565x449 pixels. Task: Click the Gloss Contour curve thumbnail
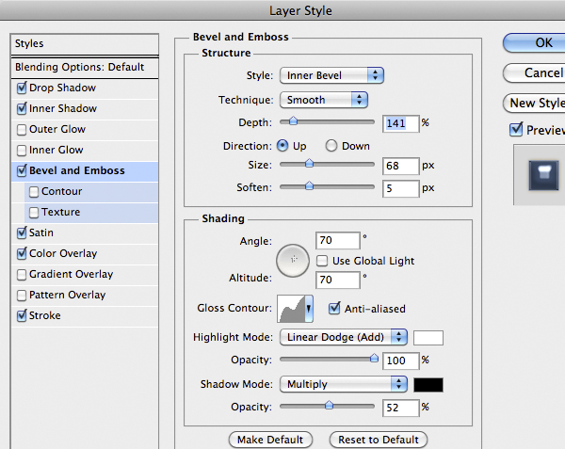(x=293, y=308)
